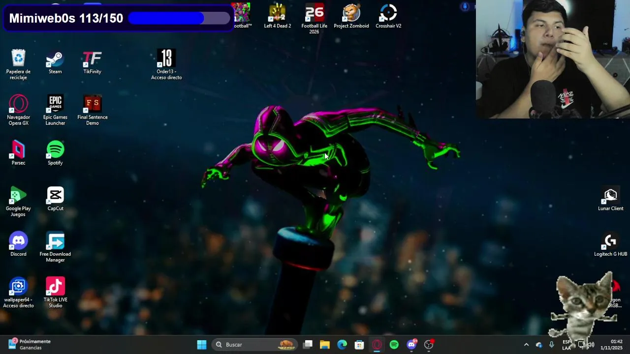Open the Próximamente Ganancias widget

pos(30,345)
